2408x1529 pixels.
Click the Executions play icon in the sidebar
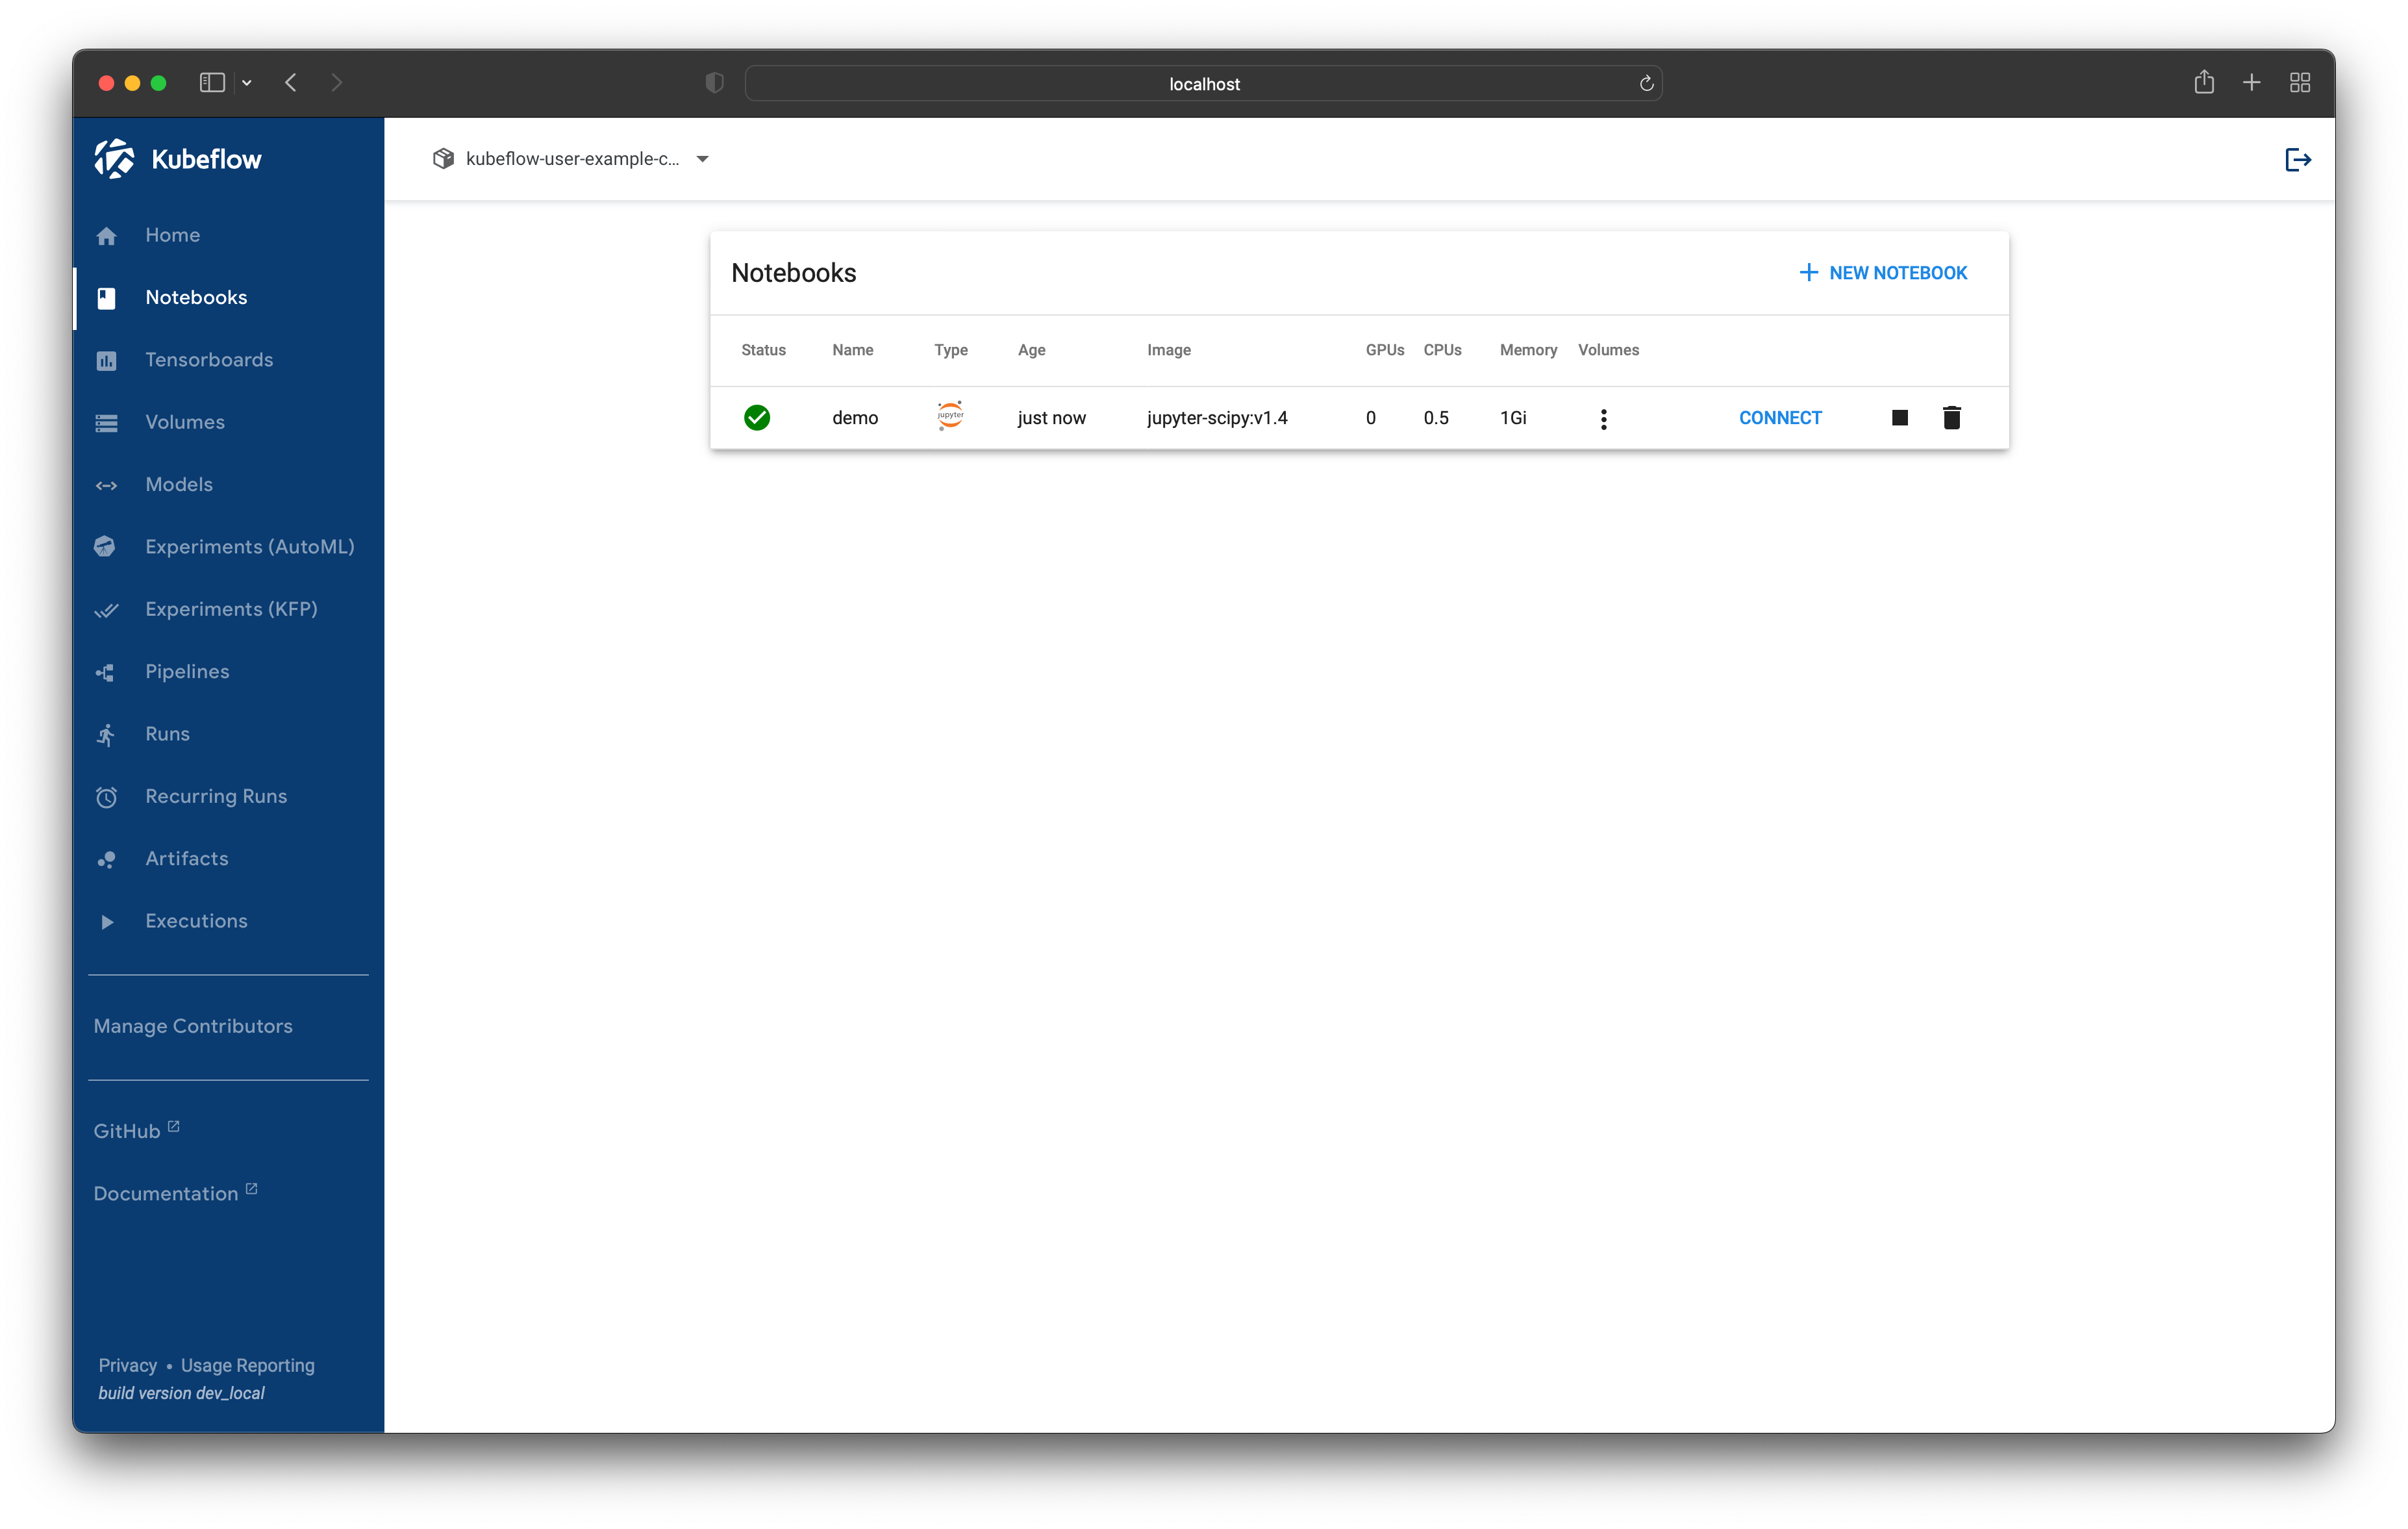click(x=107, y=921)
